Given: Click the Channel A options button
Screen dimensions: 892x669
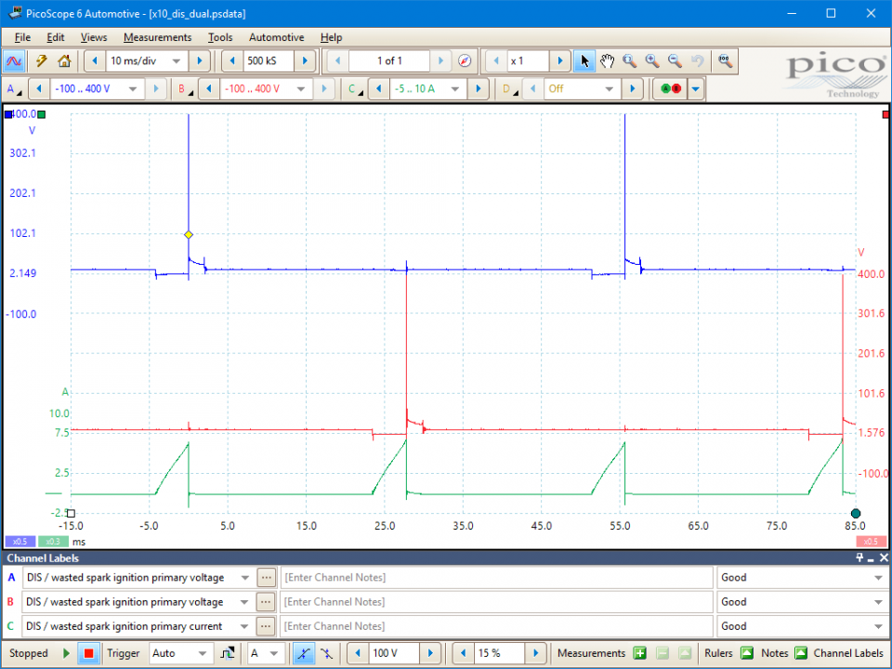Looking at the screenshot, I should pos(15,89).
